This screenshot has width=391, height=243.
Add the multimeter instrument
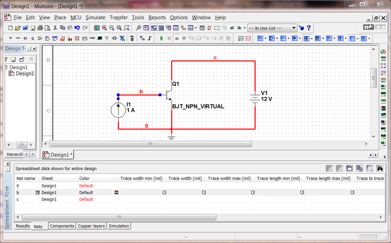click(383, 52)
